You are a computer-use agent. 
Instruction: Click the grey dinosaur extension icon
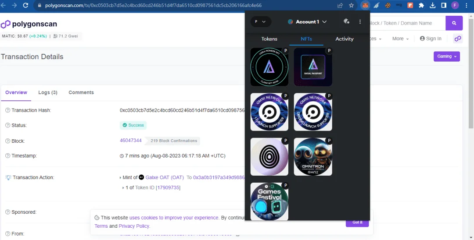[377, 5]
